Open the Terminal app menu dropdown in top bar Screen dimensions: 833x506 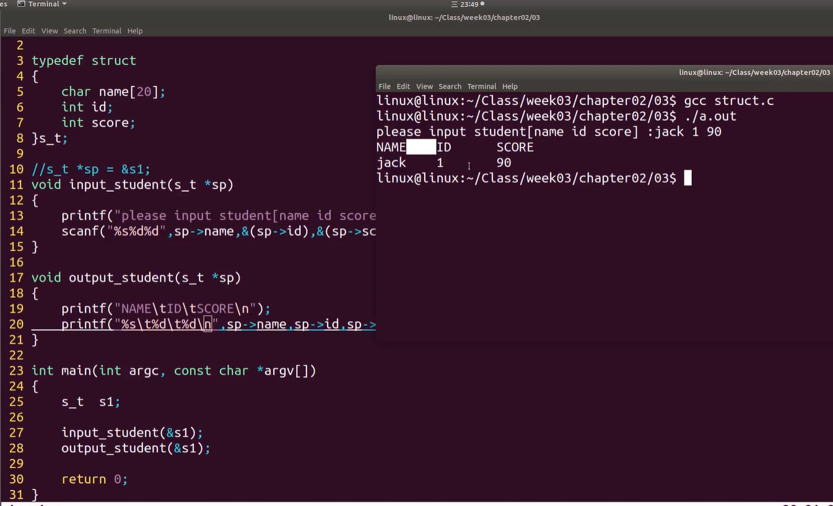click(x=41, y=4)
